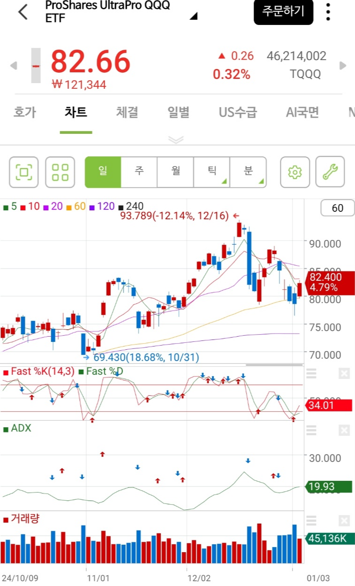This screenshot has width=355, height=586.
Task: Toggle fullscreen chart view icon
Action: [x=24, y=172]
